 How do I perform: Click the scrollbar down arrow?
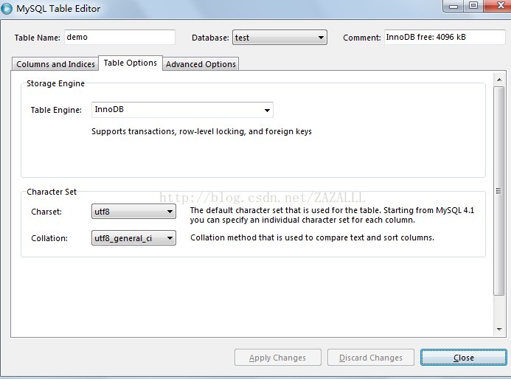point(499,329)
